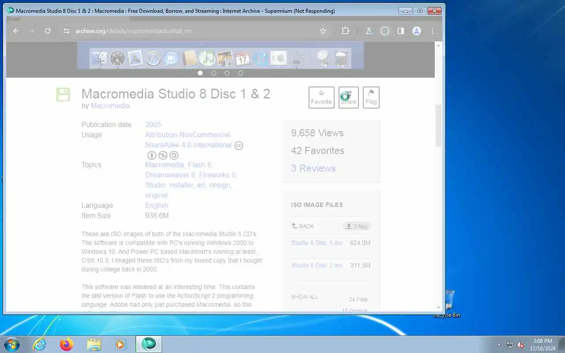Screen dimensions: 565x353
Task: Click the Mac dock screenshot in the carousel
Action: coord(221,56)
